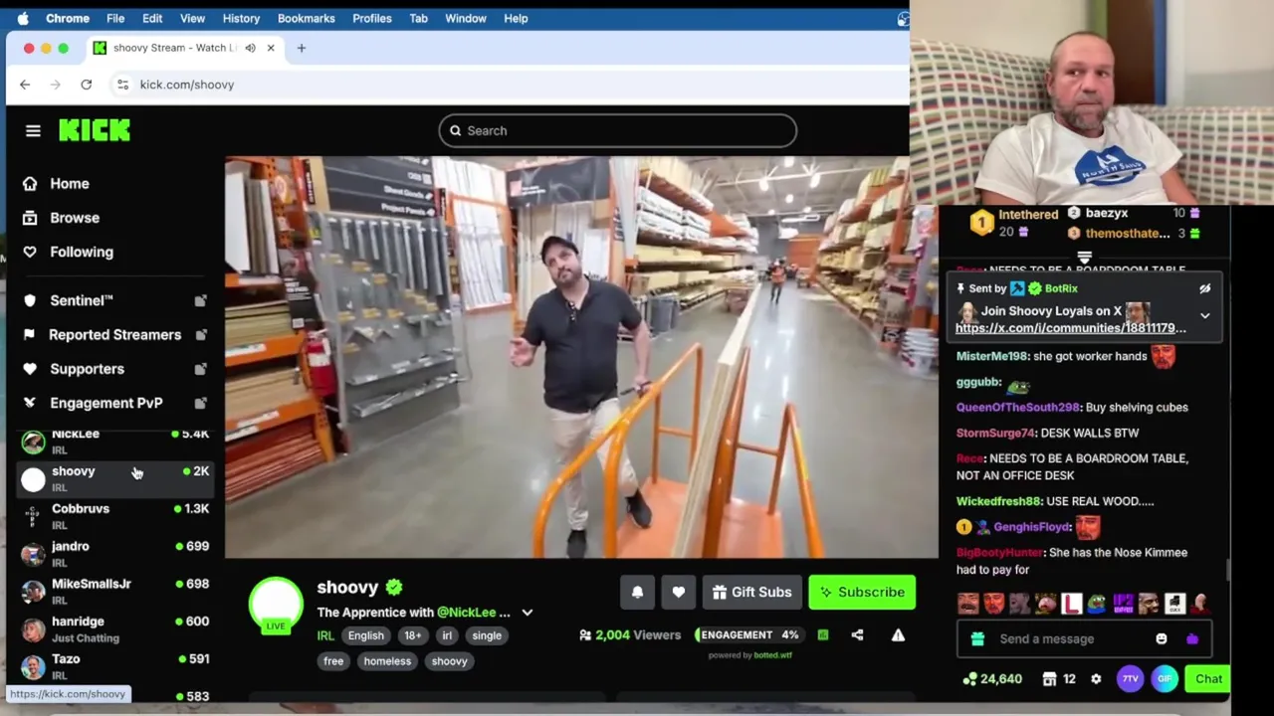Go back with browser back arrow
This screenshot has height=716, width=1274.
[x=25, y=85]
